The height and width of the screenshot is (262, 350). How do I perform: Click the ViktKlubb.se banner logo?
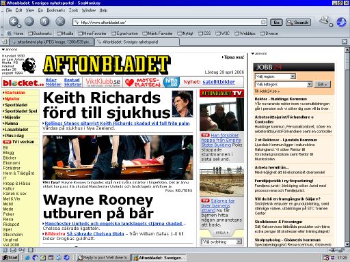pyautogui.click(x=103, y=82)
